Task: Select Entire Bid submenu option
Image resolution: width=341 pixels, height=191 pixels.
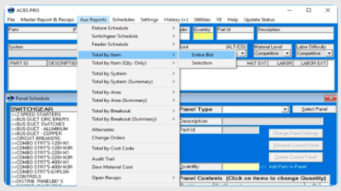Action: tap(207, 55)
